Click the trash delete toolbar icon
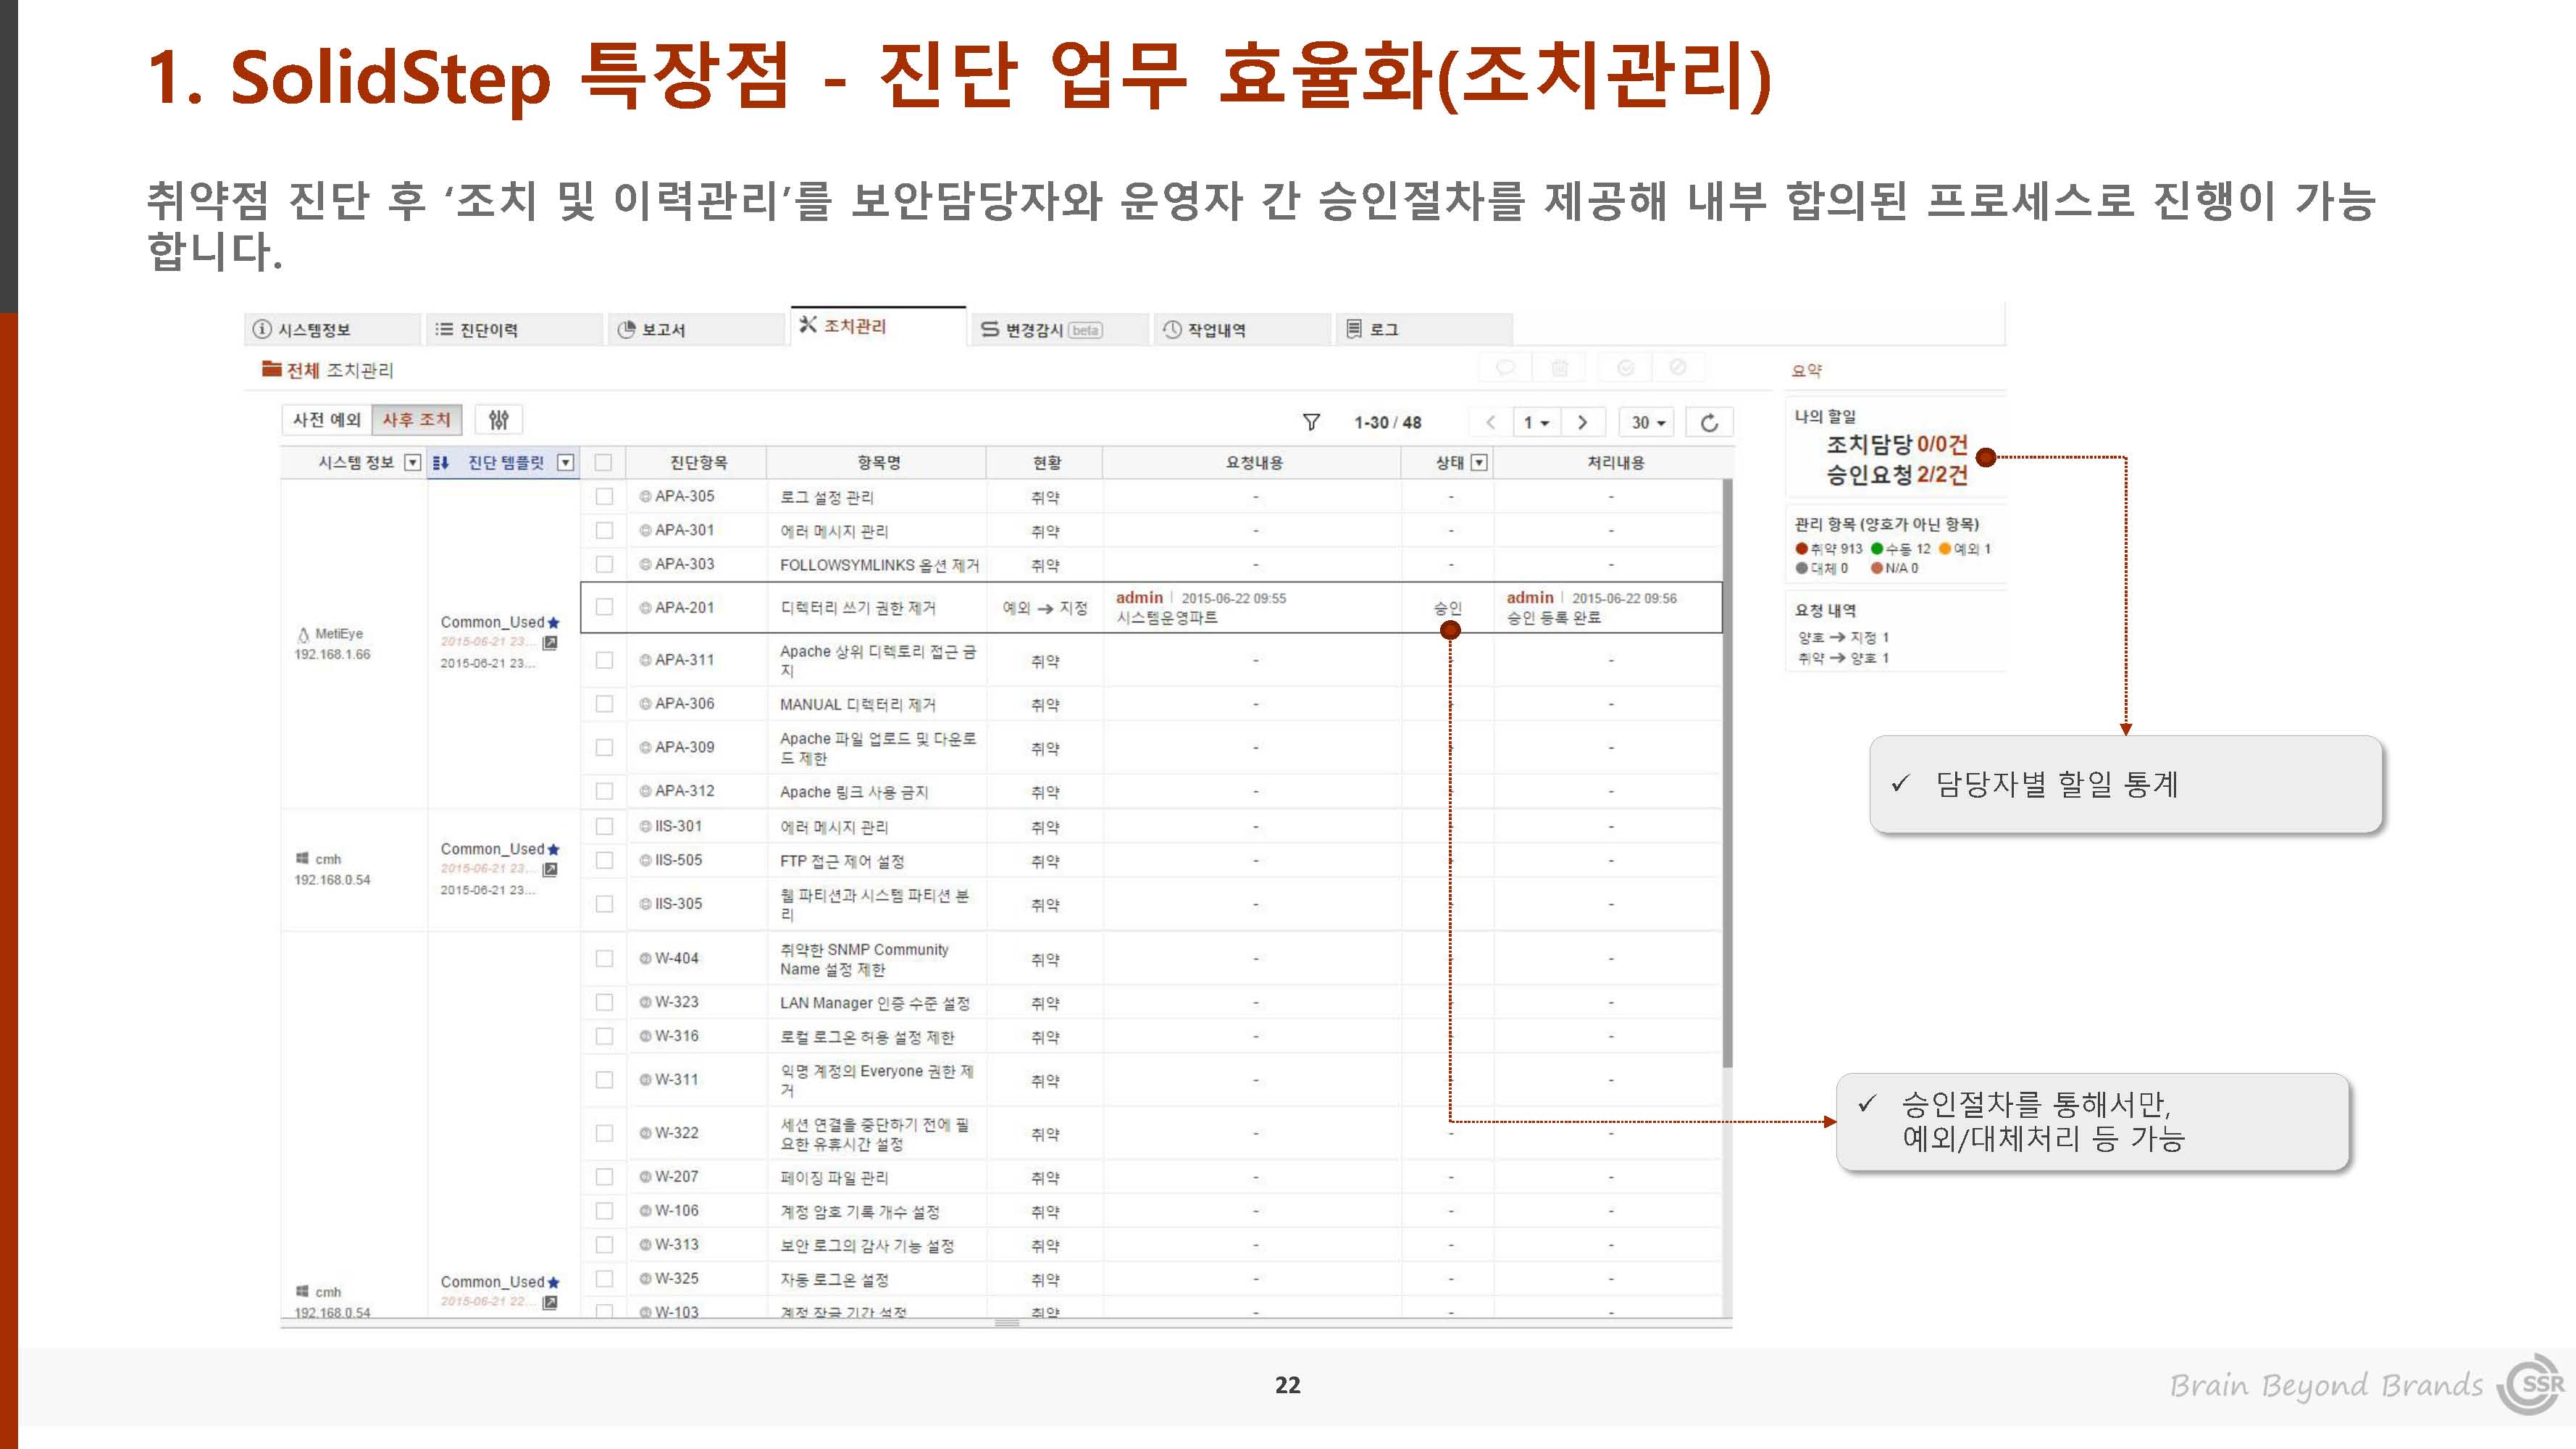 (1559, 368)
